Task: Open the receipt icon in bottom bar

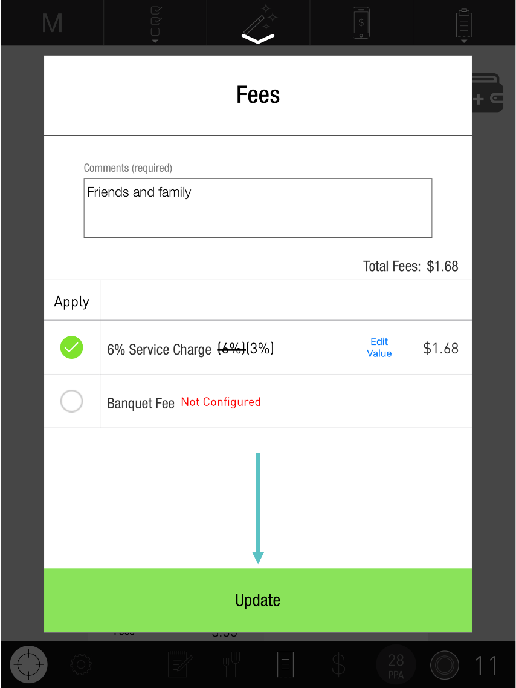Action: coord(285,664)
